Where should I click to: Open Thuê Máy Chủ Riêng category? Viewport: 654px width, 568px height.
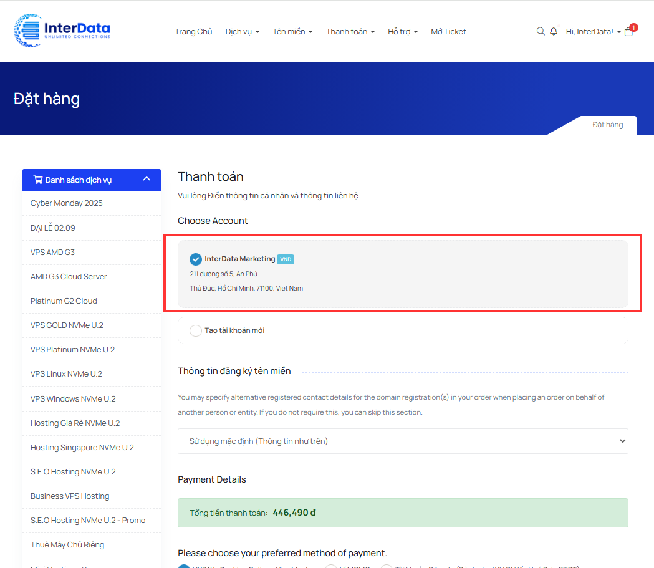[x=92, y=545]
